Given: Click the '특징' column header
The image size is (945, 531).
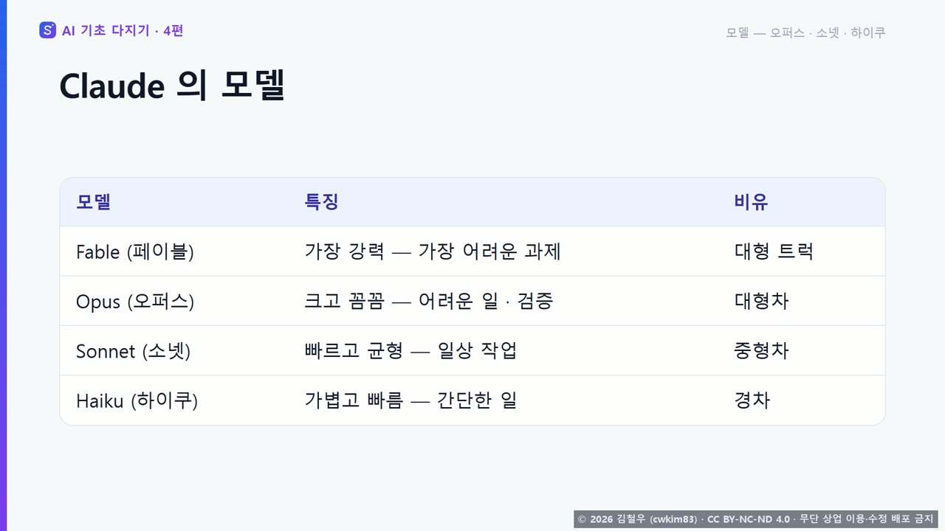Looking at the screenshot, I should pyautogui.click(x=321, y=202).
